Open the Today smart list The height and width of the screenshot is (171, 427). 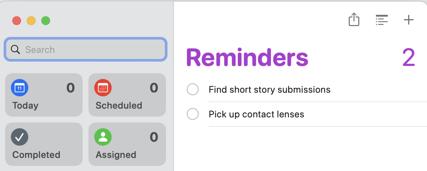44,105
